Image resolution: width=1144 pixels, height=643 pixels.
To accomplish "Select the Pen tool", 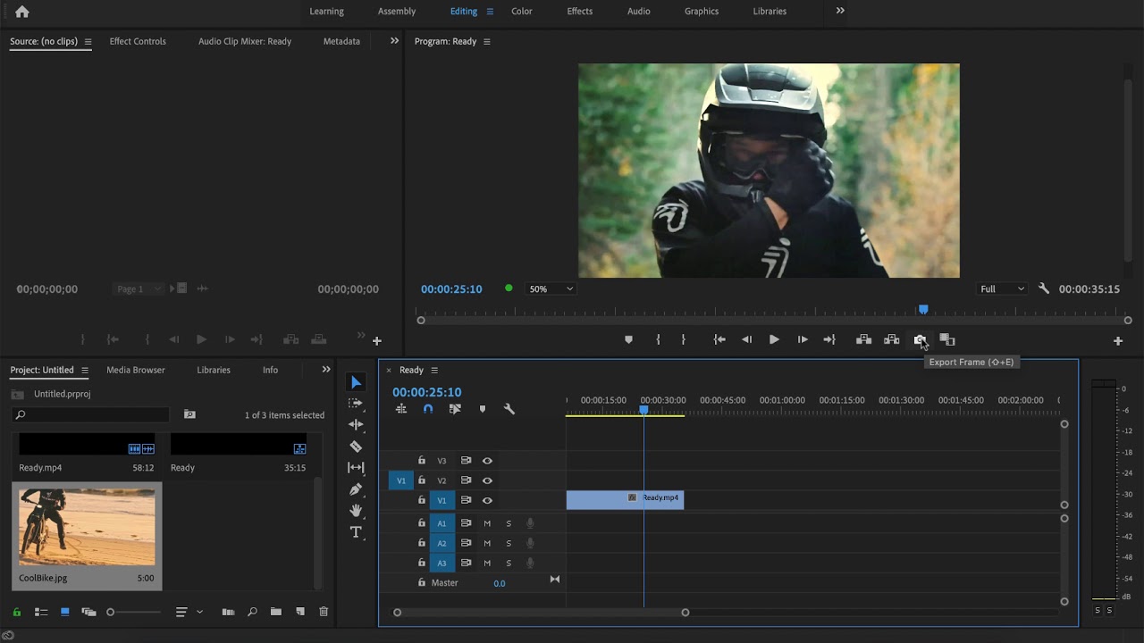I will pos(356,489).
